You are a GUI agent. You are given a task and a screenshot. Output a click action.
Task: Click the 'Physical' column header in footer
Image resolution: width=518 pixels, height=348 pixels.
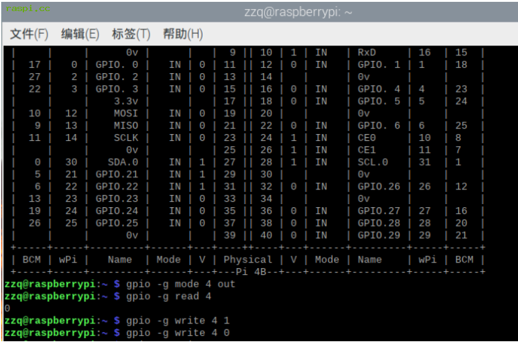(248, 259)
